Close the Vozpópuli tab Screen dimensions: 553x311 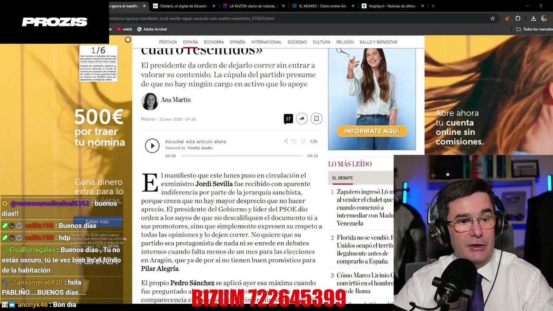(423, 6)
